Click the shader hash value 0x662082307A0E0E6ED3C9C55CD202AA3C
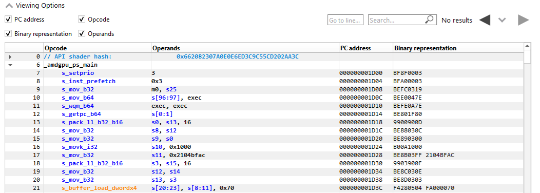Screen dimensions: 540x193 [237, 56]
